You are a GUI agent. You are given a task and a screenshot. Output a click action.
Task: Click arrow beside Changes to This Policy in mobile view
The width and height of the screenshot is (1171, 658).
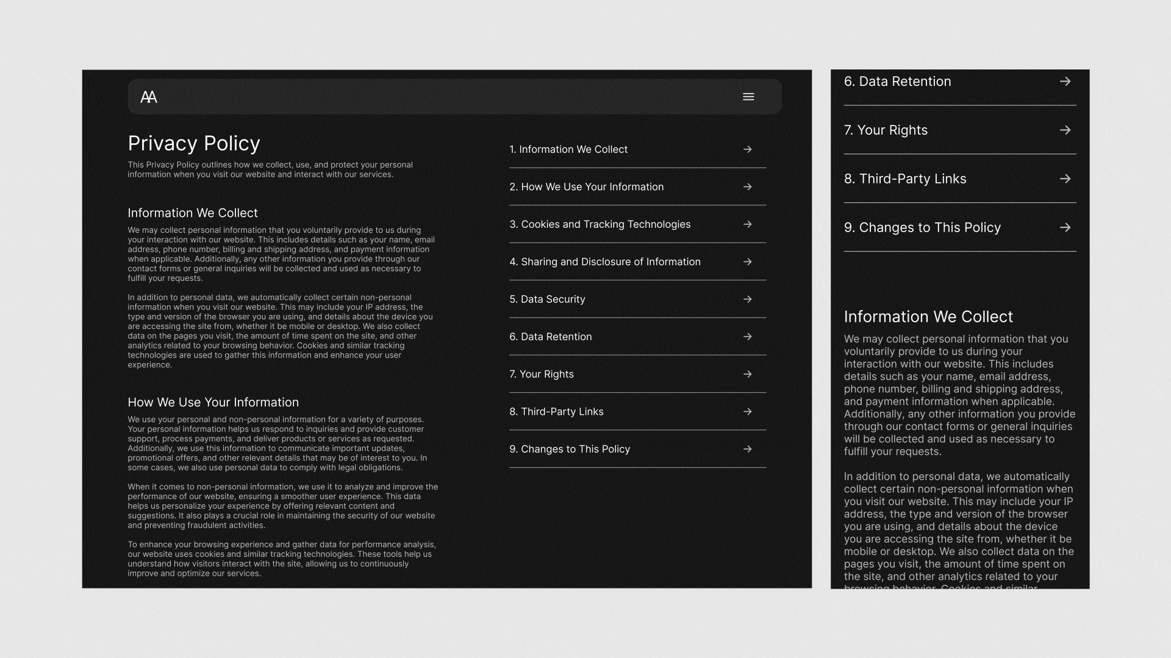point(1065,228)
